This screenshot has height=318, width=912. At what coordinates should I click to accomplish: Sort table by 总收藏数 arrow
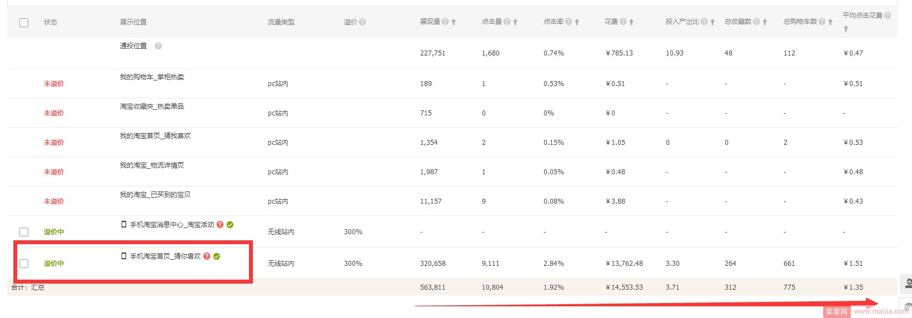pos(765,22)
